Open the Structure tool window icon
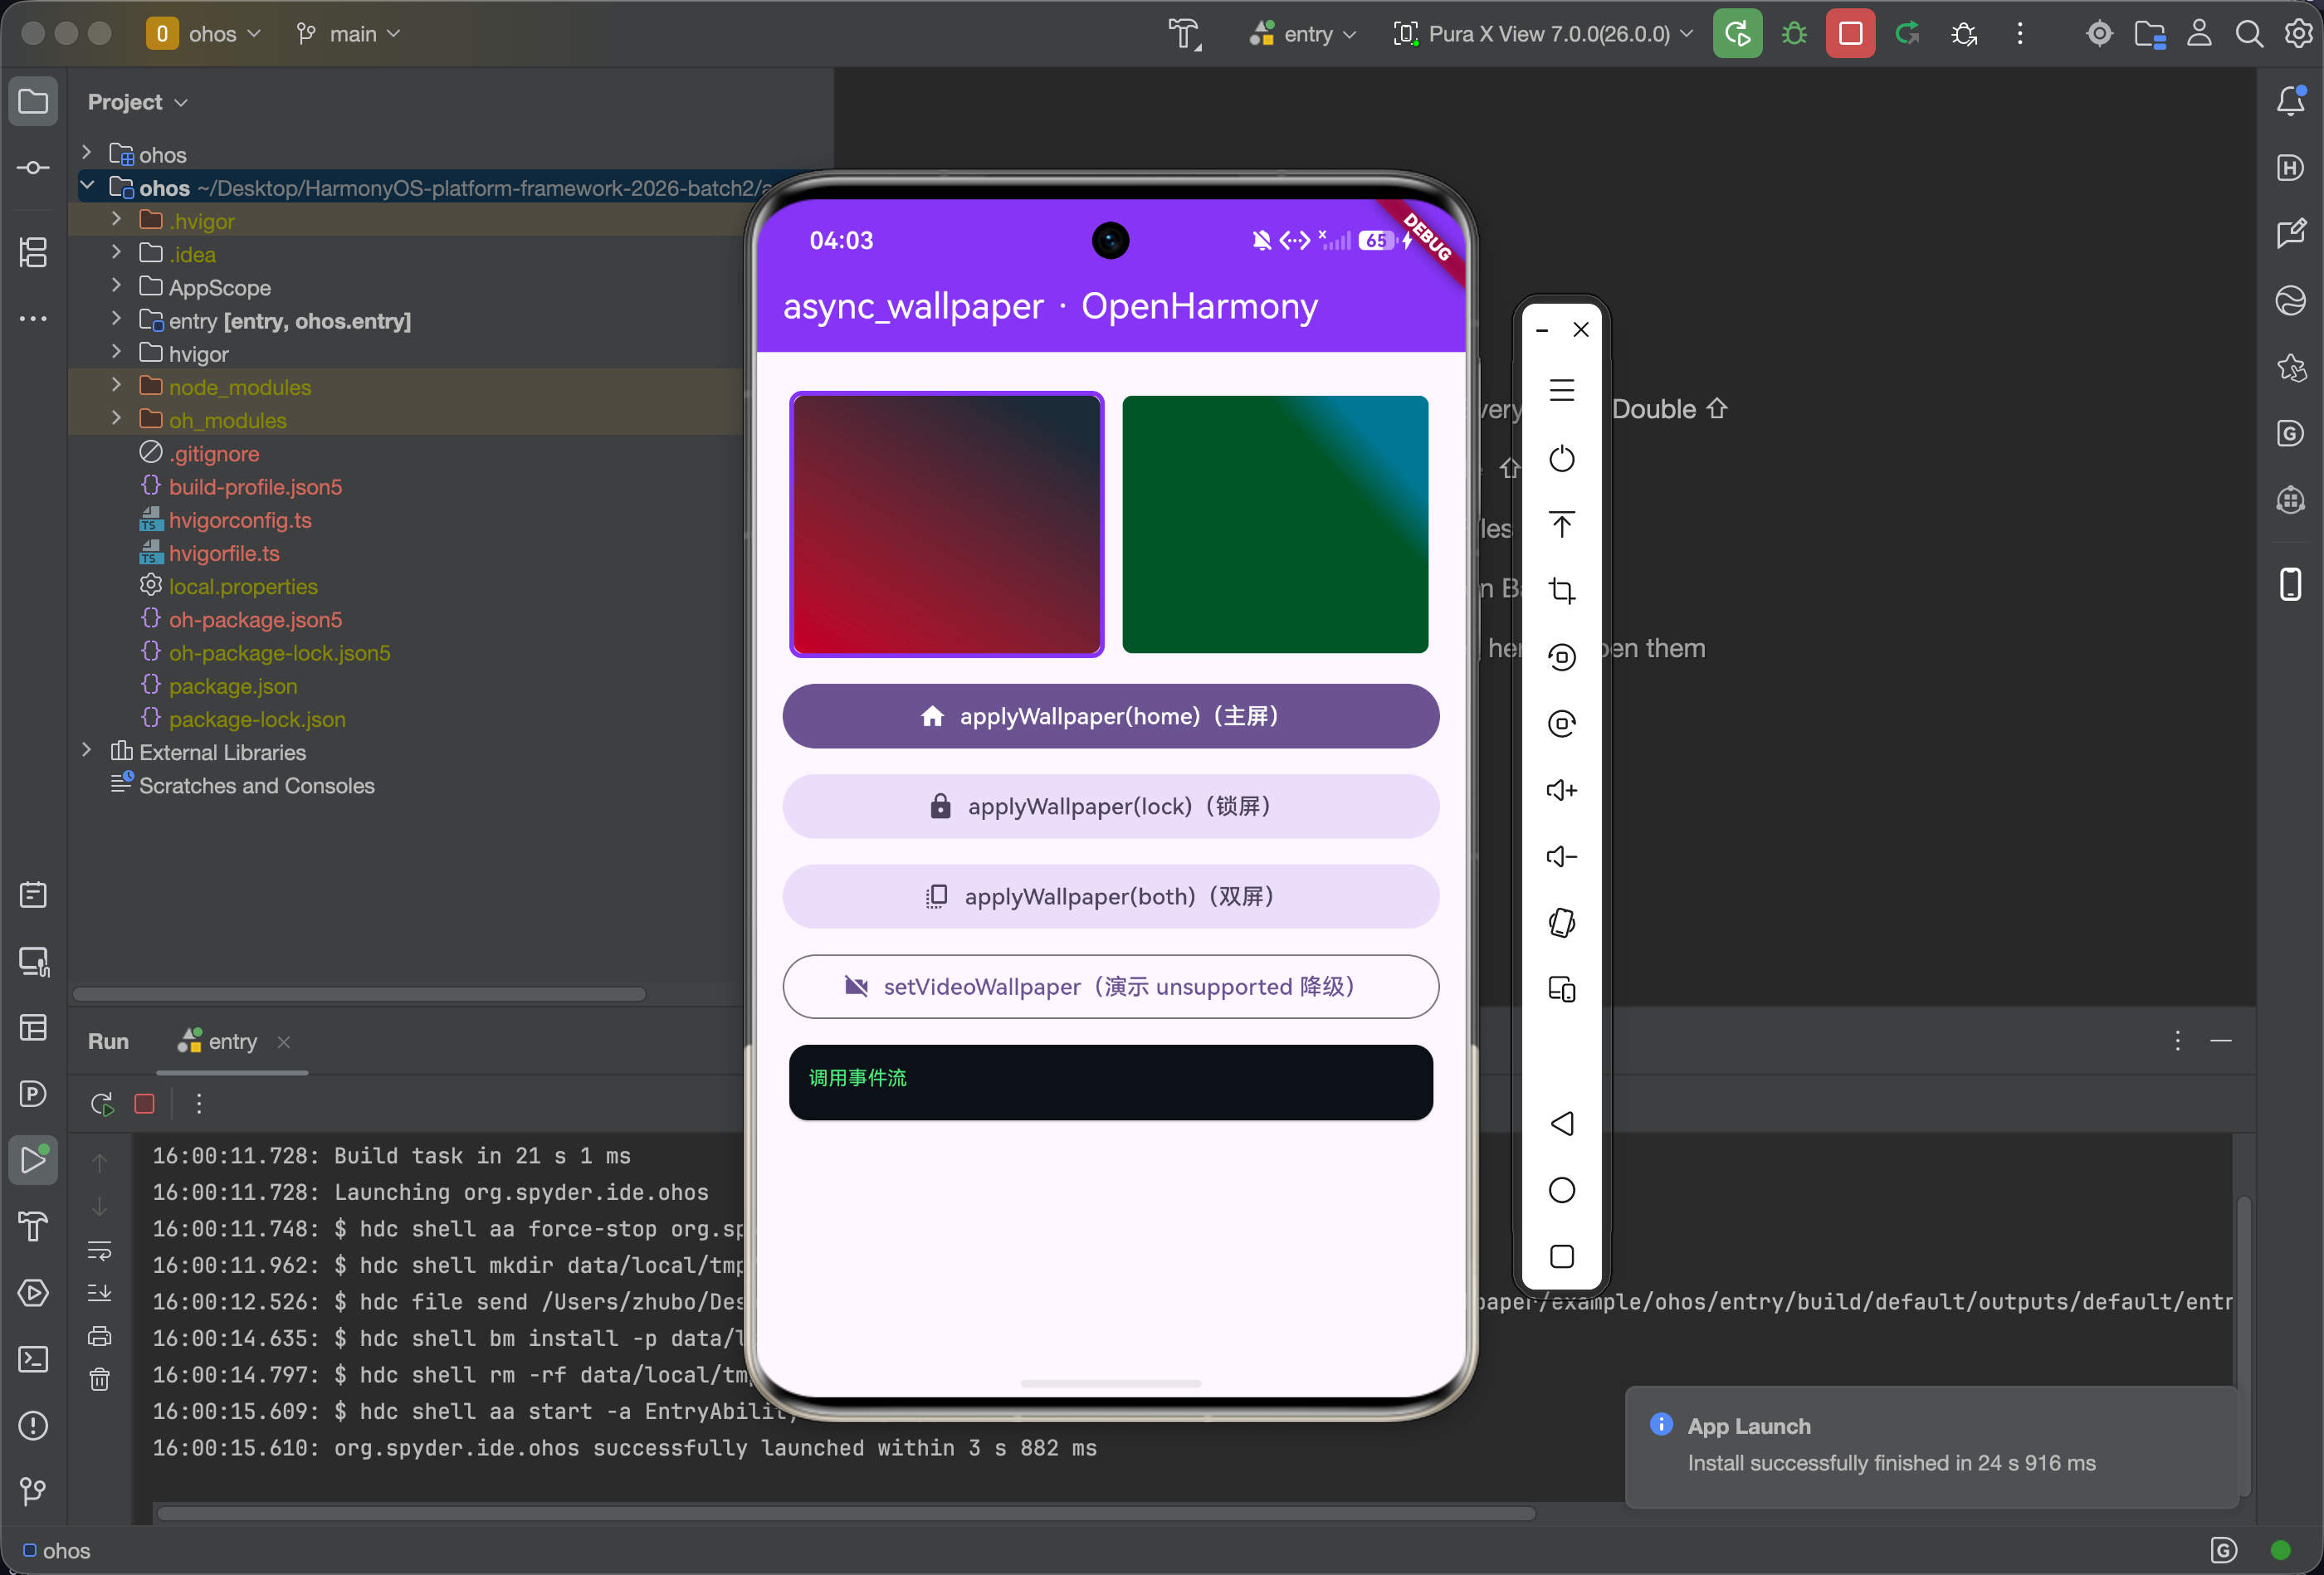 (33, 252)
